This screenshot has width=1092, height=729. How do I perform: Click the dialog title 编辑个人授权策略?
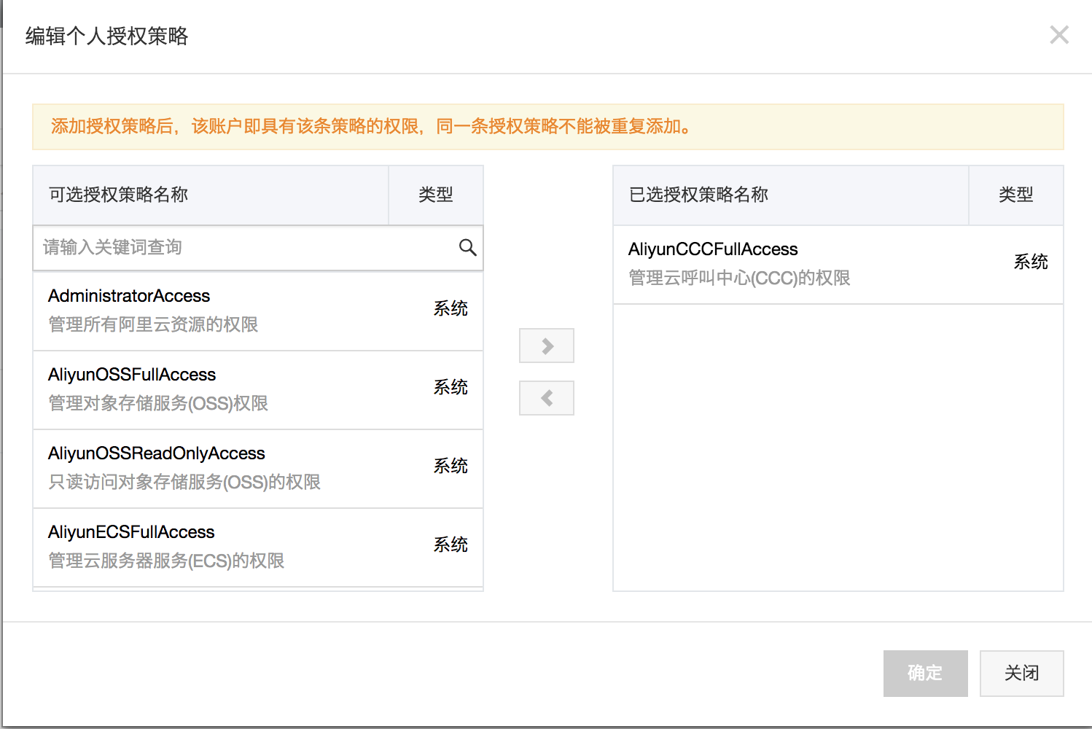tap(107, 36)
